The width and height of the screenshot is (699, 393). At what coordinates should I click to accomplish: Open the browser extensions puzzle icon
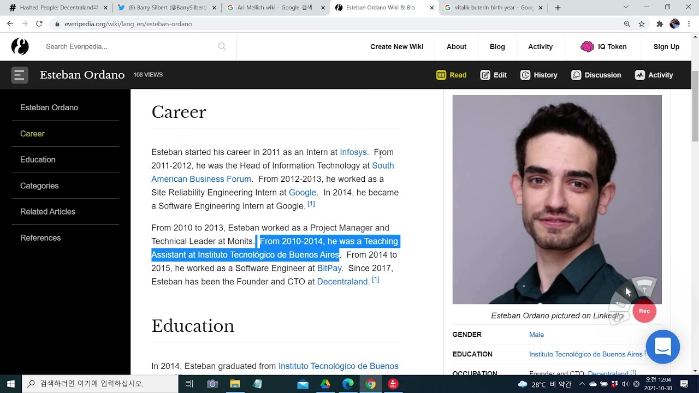[x=660, y=24]
